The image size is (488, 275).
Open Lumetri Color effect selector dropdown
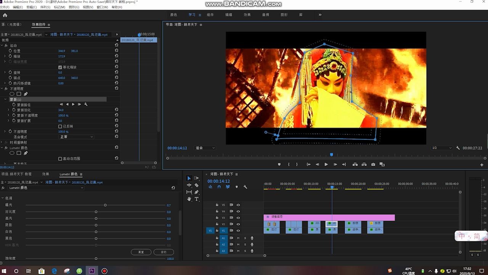(46, 188)
